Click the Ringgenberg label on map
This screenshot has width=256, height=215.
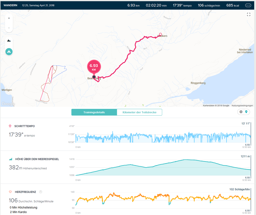point(198,83)
